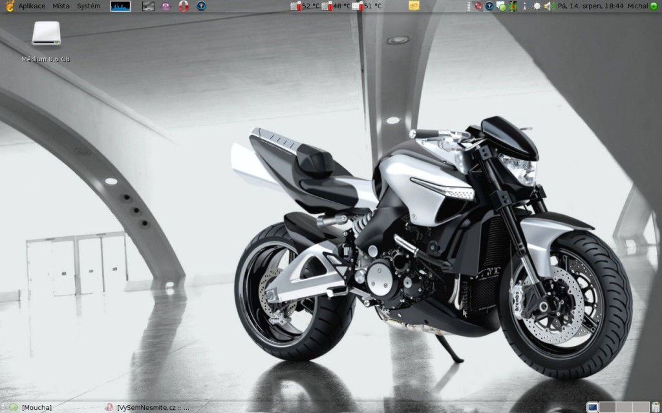
Task: Click the tray icon with green circle
Action: (x=501, y=6)
